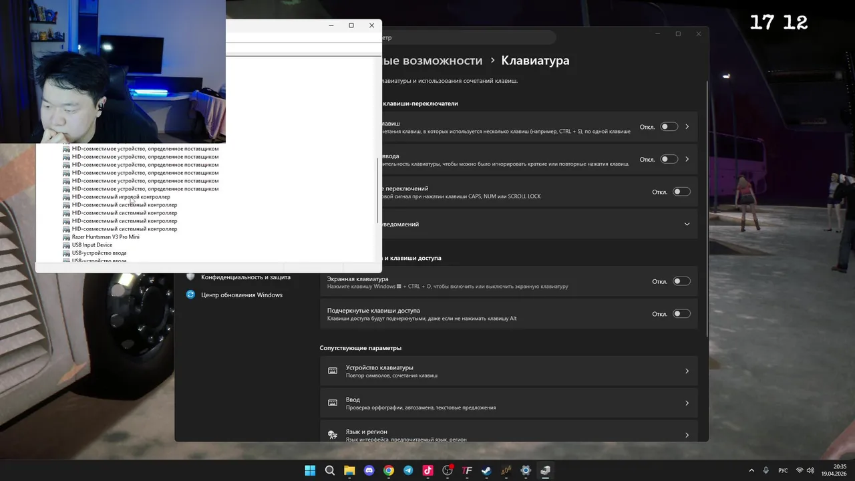
Task: Open the Wi-Fi network tray icon
Action: (800, 470)
